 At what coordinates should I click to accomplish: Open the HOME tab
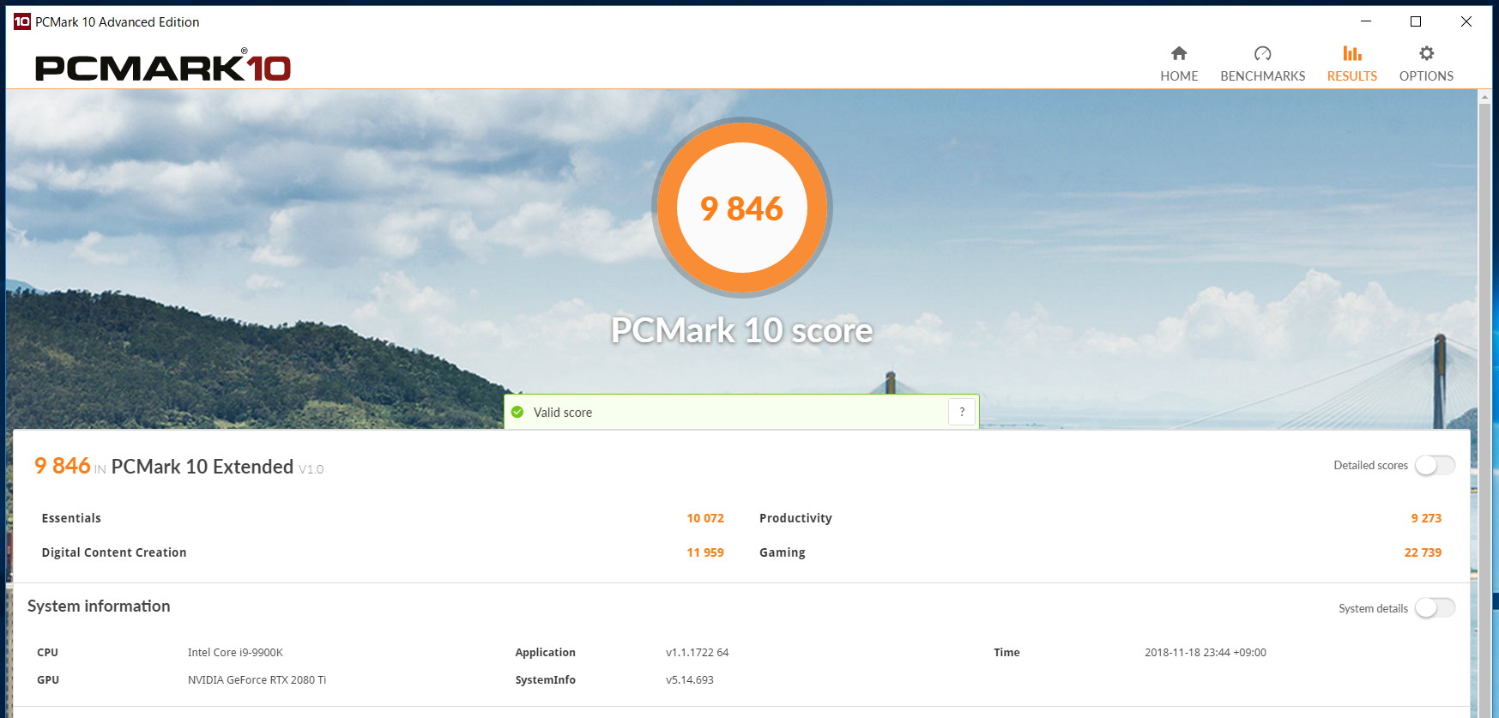1179,63
